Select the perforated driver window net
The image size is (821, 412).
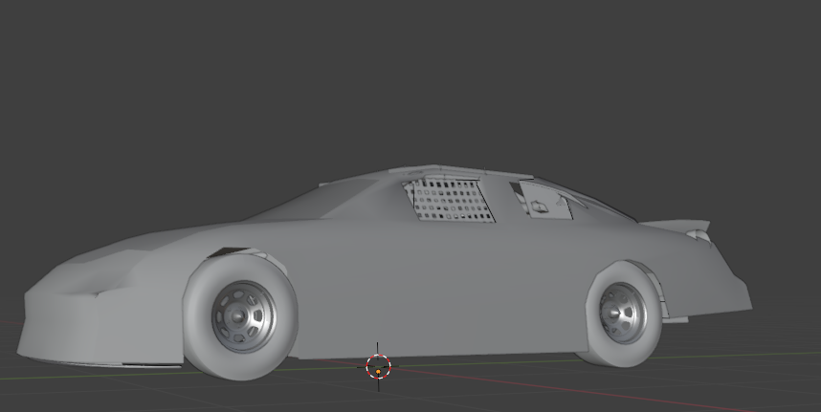click(449, 200)
